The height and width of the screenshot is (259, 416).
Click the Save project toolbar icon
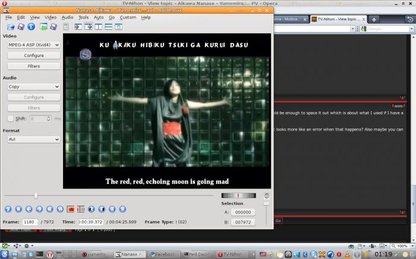pyautogui.click(x=53, y=27)
